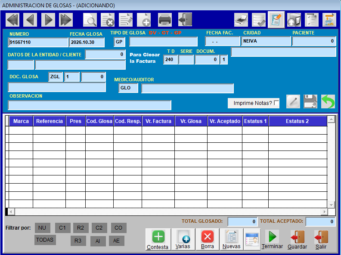Click the Contesta button
The image size is (341, 255).
[158, 240]
